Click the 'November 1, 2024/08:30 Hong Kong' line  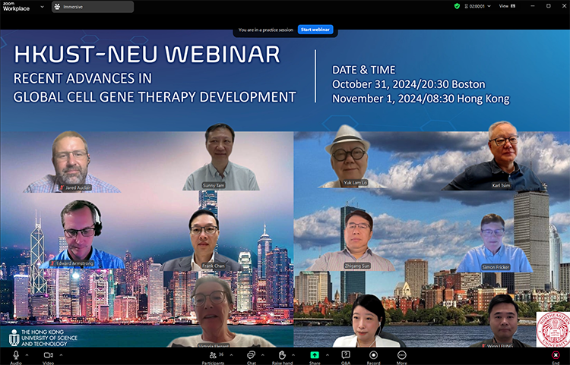(x=421, y=99)
